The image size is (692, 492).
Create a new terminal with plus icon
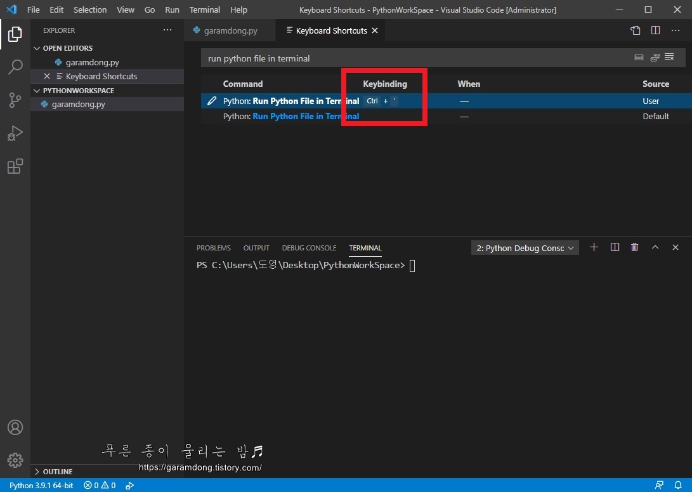(594, 247)
